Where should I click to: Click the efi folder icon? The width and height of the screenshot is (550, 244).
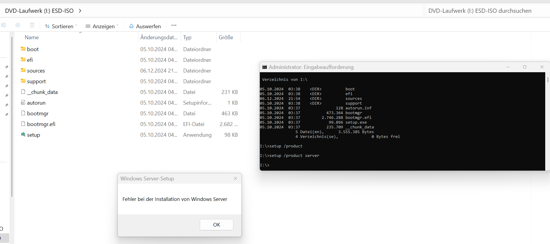(x=23, y=59)
